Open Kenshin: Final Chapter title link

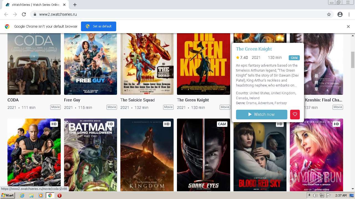click(324, 100)
